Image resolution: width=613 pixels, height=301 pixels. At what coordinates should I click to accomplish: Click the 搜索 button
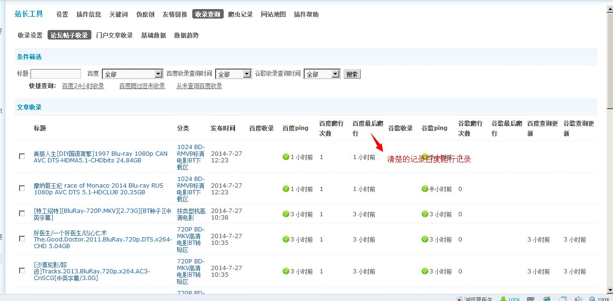point(352,74)
